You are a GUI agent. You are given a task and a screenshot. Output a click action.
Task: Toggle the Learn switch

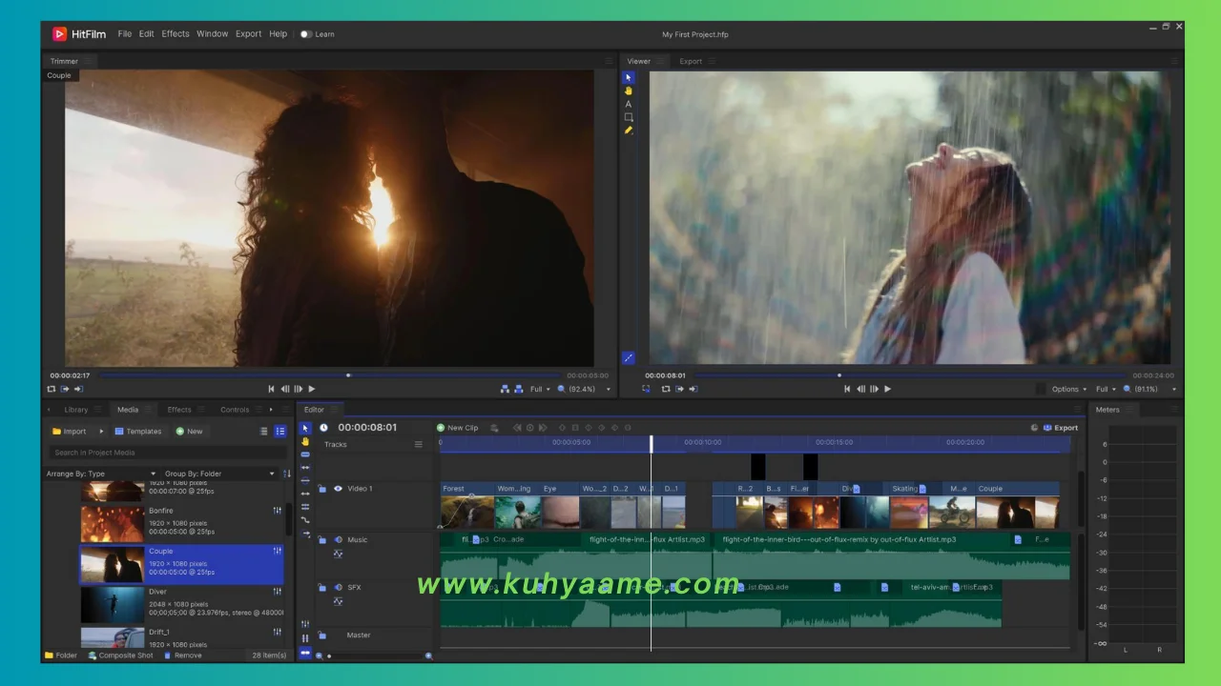tap(305, 34)
